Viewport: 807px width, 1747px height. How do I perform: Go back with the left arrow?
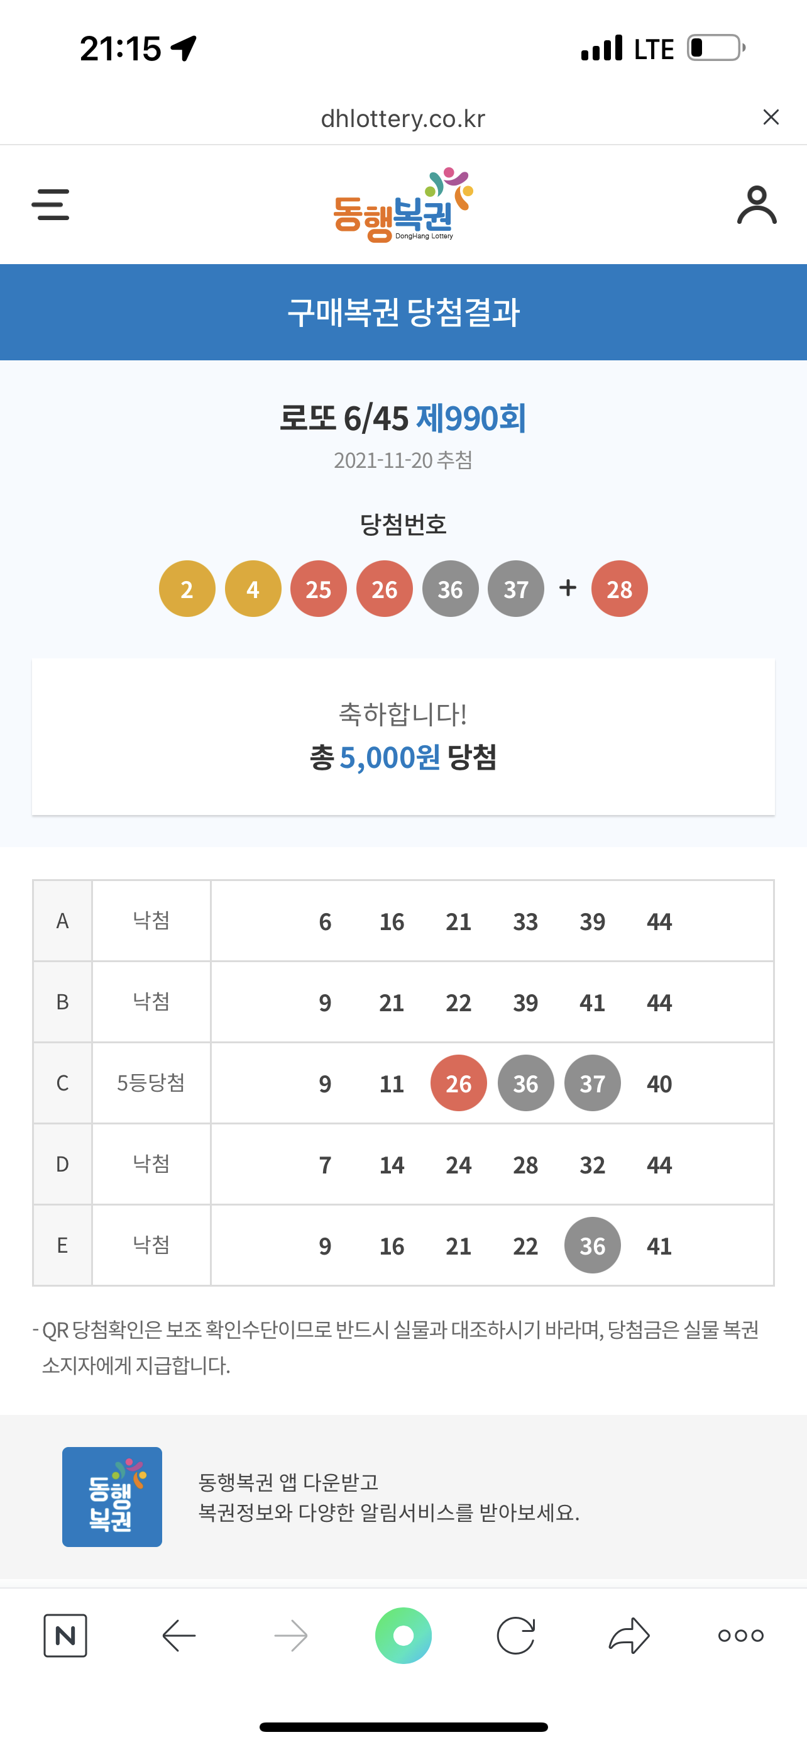click(179, 1636)
